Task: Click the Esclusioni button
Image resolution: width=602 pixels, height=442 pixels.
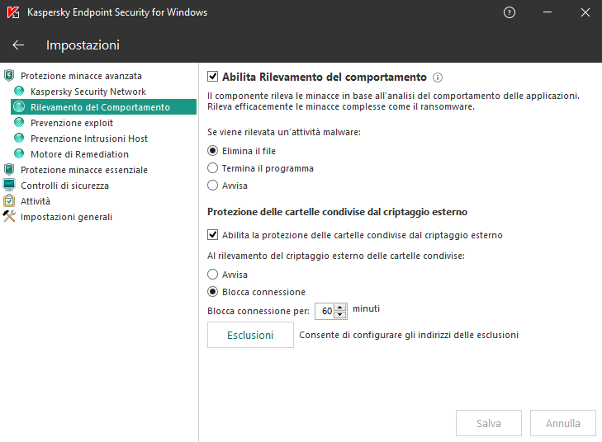Action: click(x=250, y=335)
